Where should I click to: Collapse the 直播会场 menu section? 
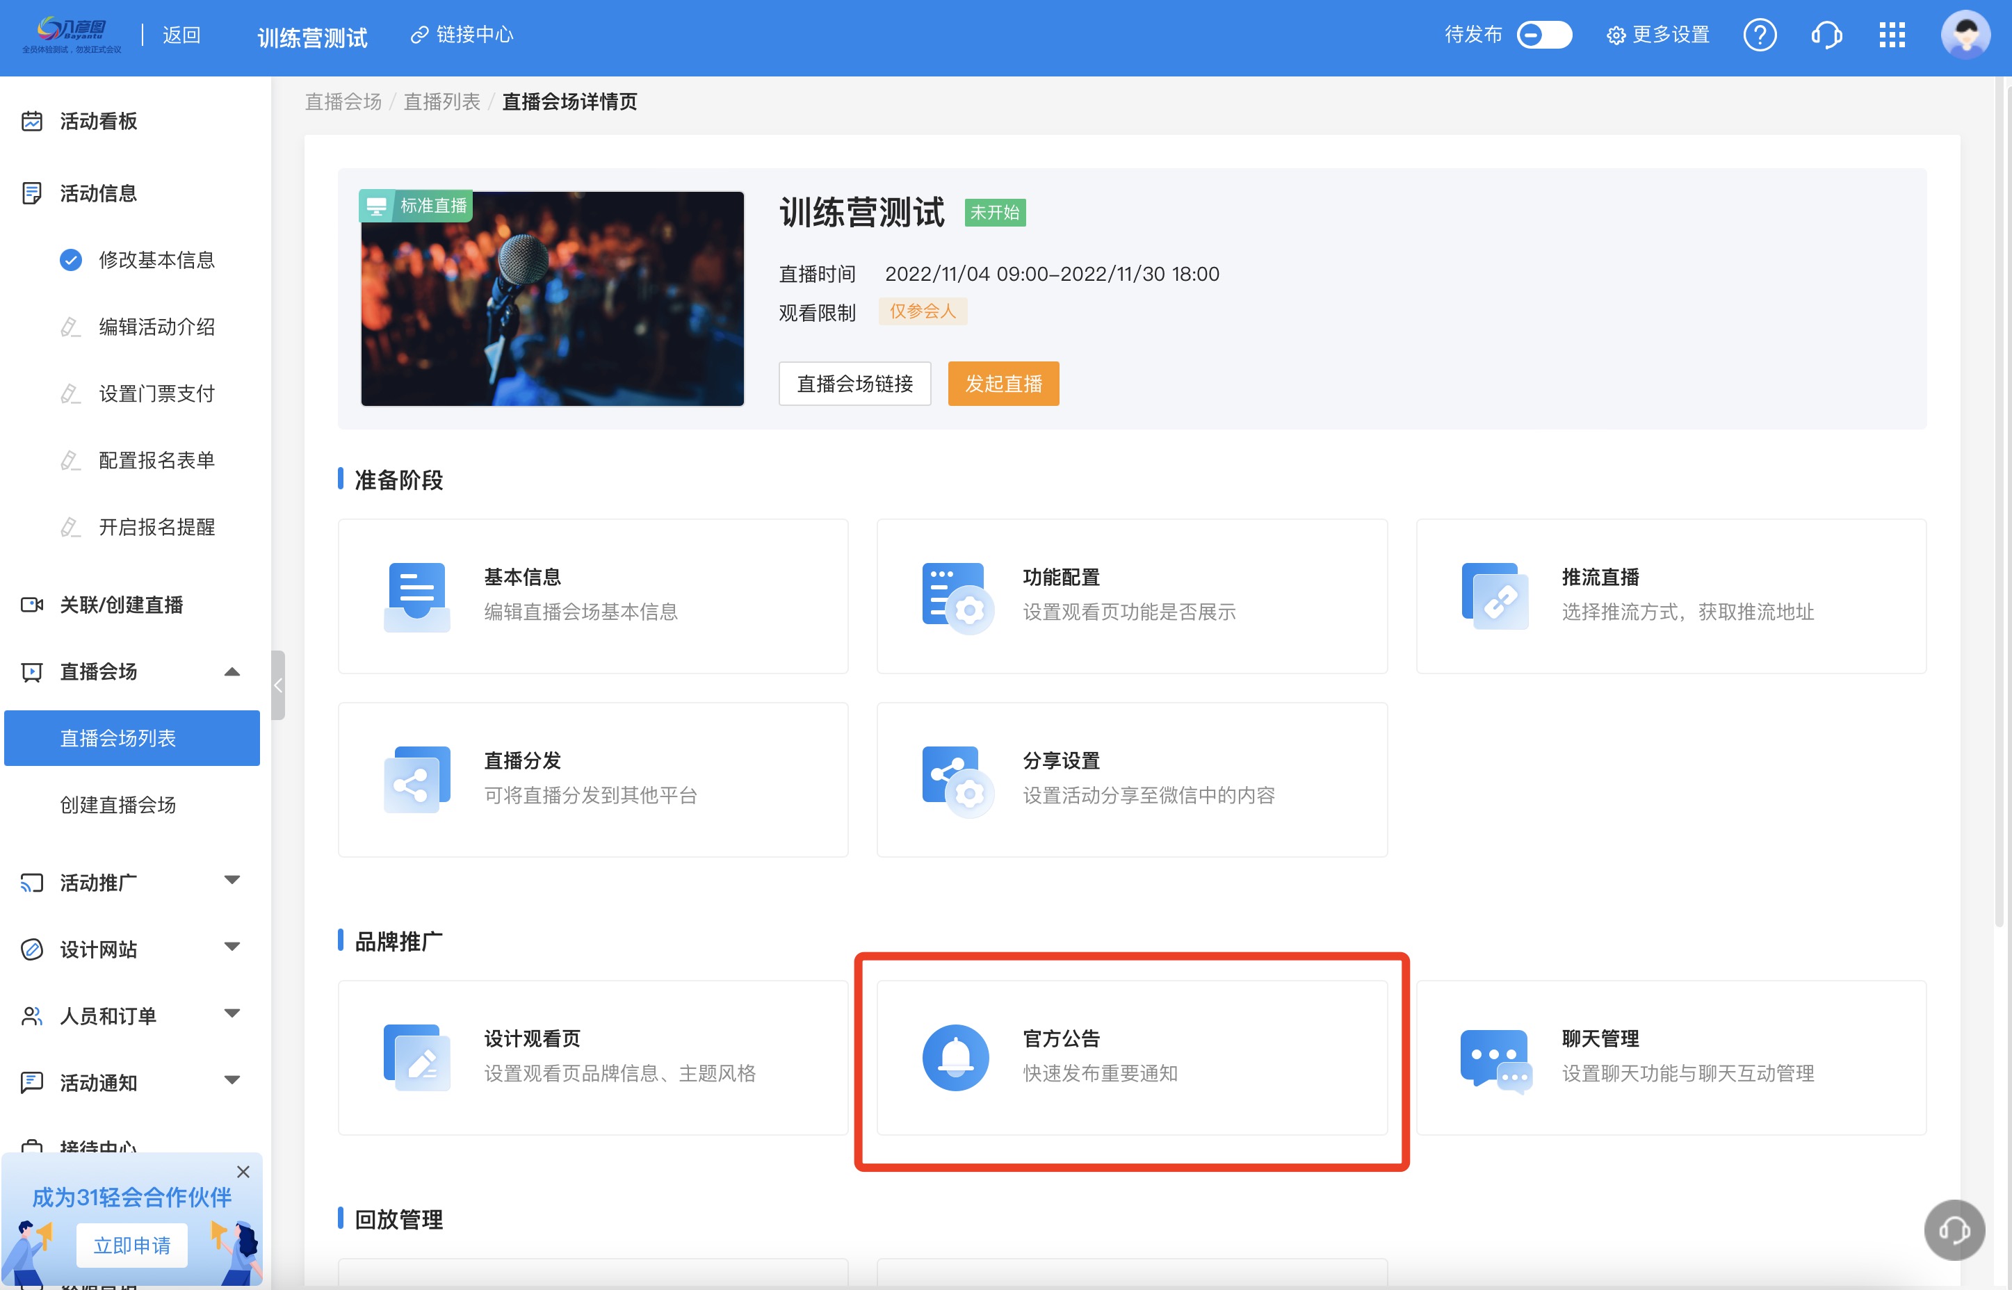(232, 672)
